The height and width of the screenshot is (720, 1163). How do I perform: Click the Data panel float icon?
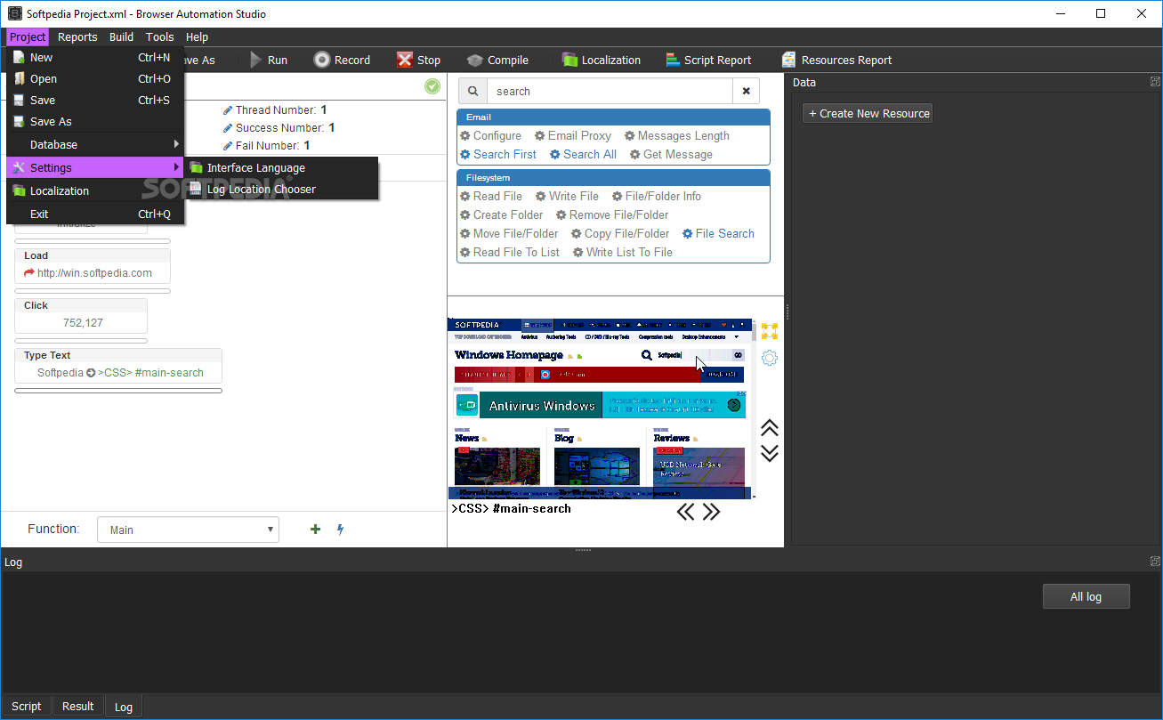(x=1155, y=82)
